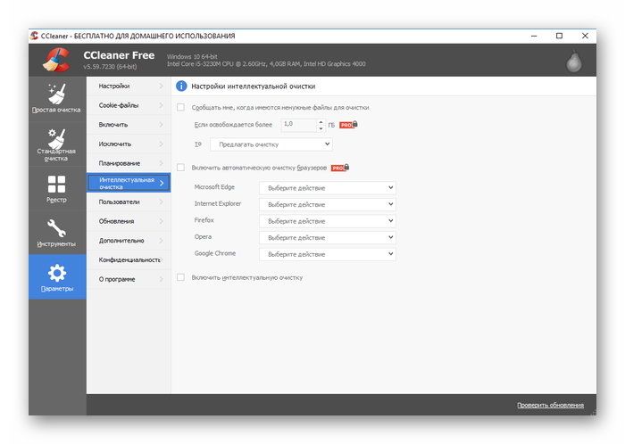Enable automatic browser cleaning checkbox

(x=181, y=168)
